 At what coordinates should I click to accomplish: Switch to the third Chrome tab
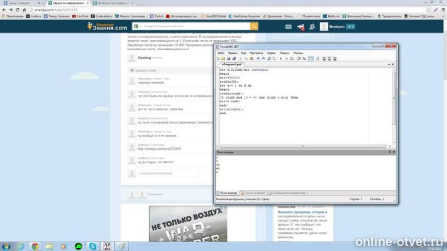click(x=113, y=3)
